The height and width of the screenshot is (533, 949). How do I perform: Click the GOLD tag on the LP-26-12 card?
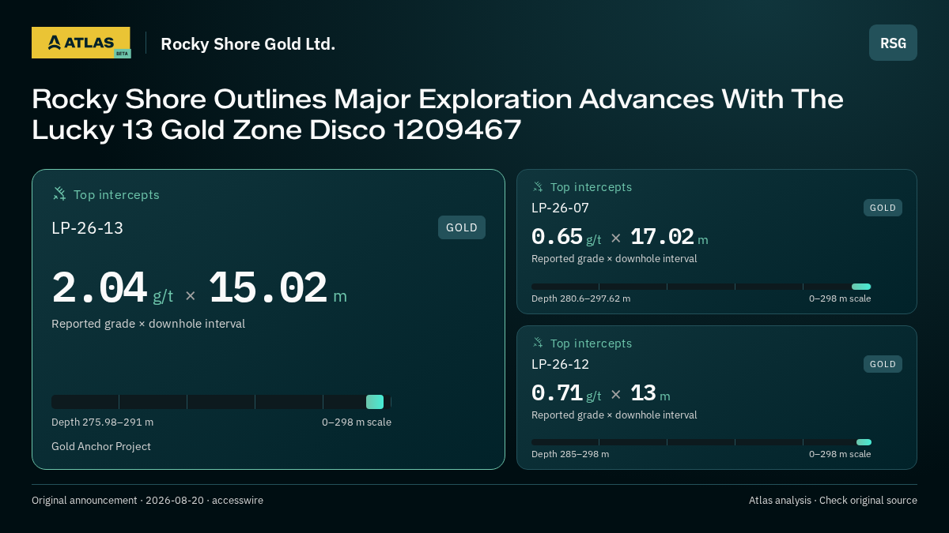(x=883, y=364)
